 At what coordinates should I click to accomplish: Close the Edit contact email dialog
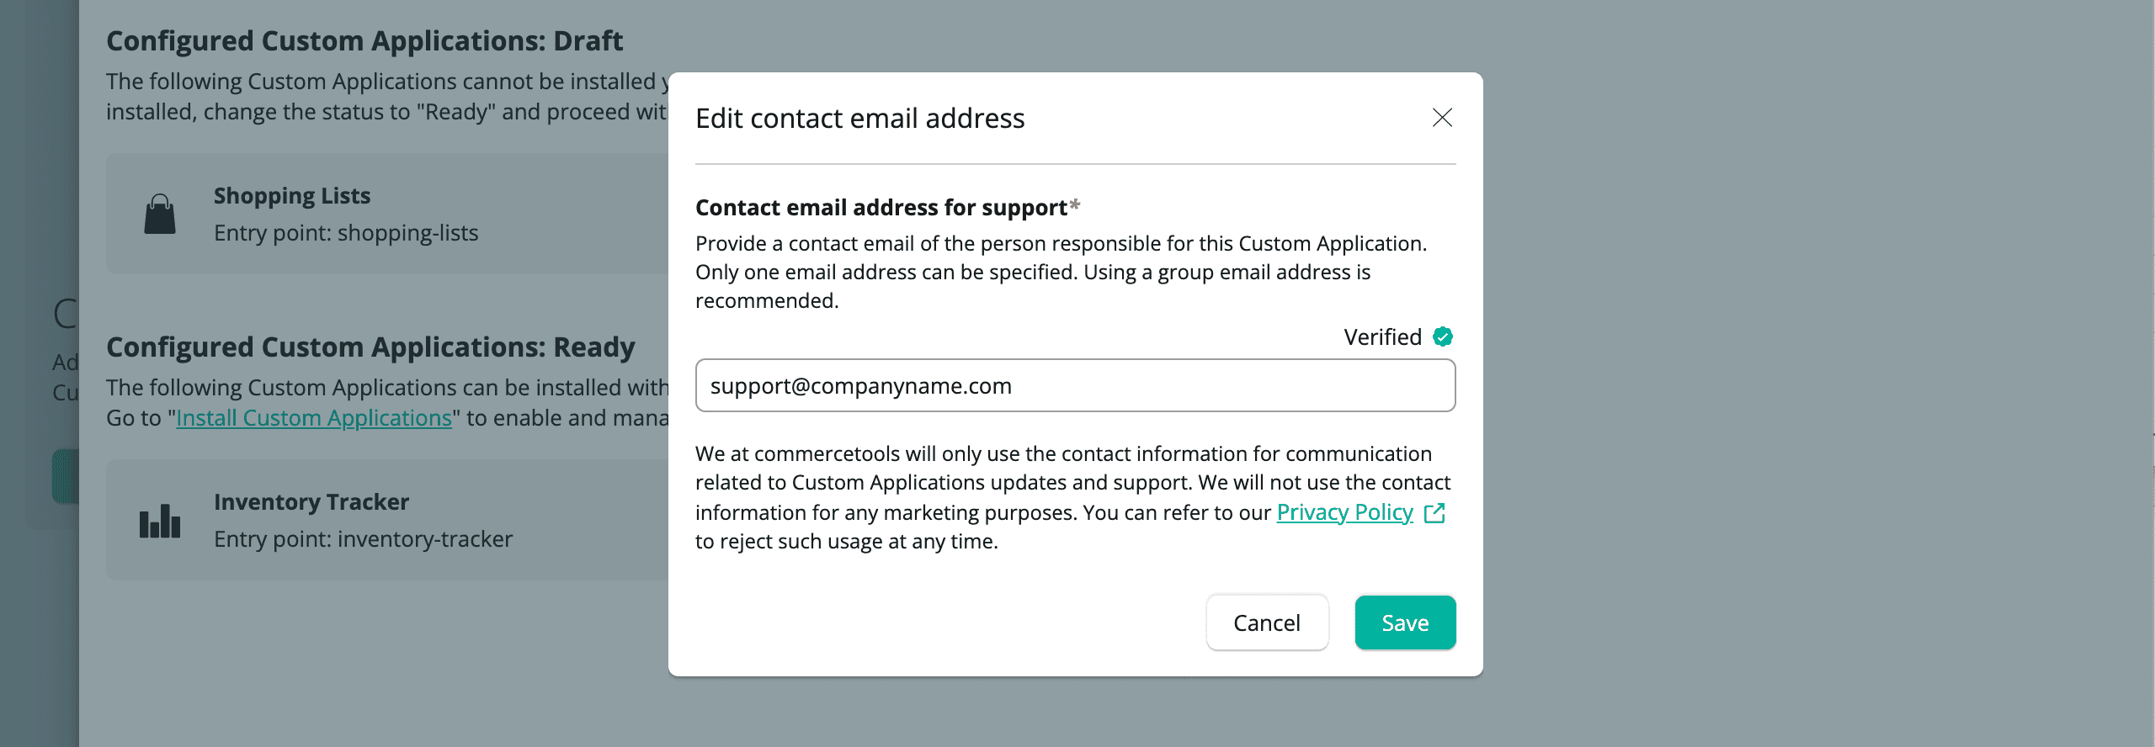tap(1442, 118)
